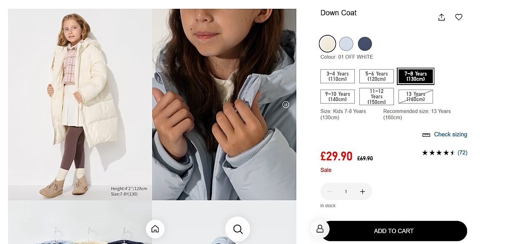This screenshot has height=244, width=505.
Task: Click the ruler icon beside Check sizing
Action: (426, 135)
